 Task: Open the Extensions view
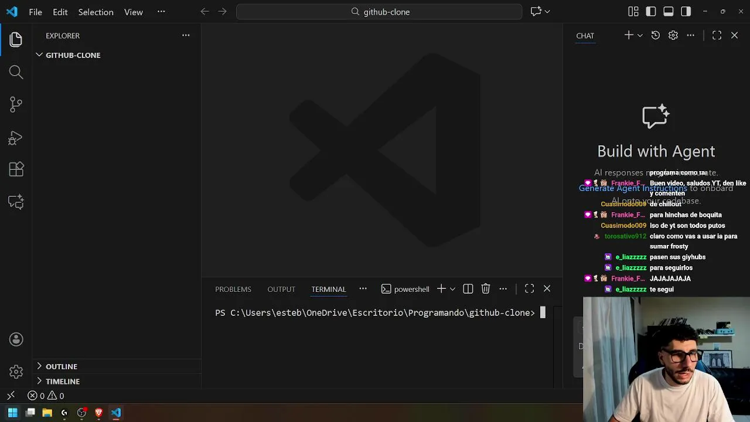[16, 169]
